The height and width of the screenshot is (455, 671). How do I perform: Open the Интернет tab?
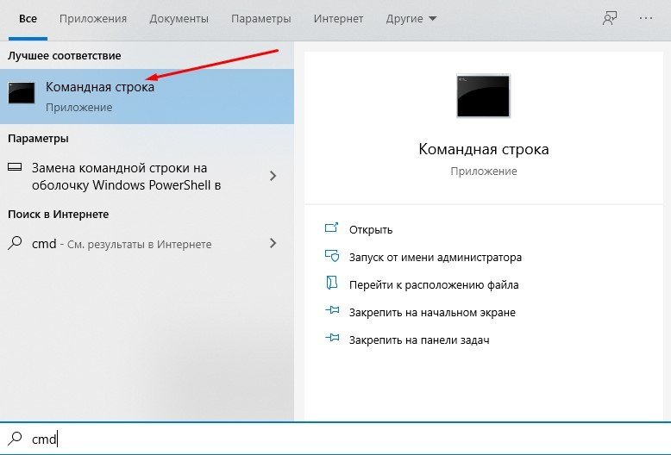coord(338,19)
